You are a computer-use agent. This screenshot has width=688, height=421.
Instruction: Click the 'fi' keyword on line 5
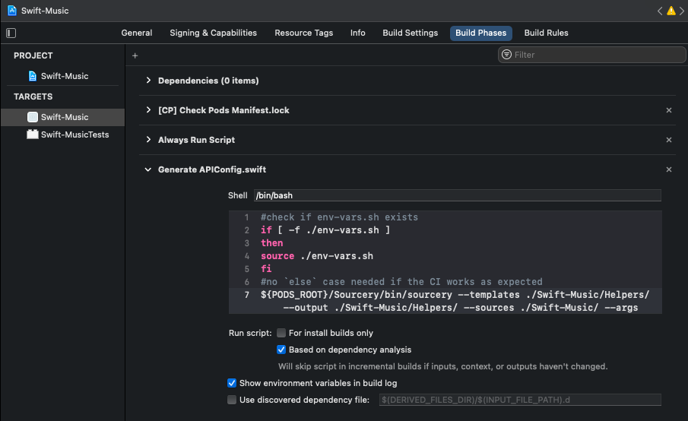[266, 268]
